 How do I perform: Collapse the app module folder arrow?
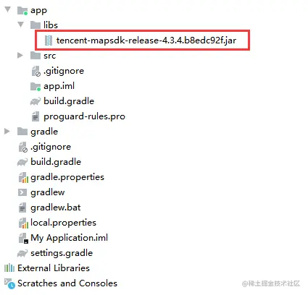[8, 9]
